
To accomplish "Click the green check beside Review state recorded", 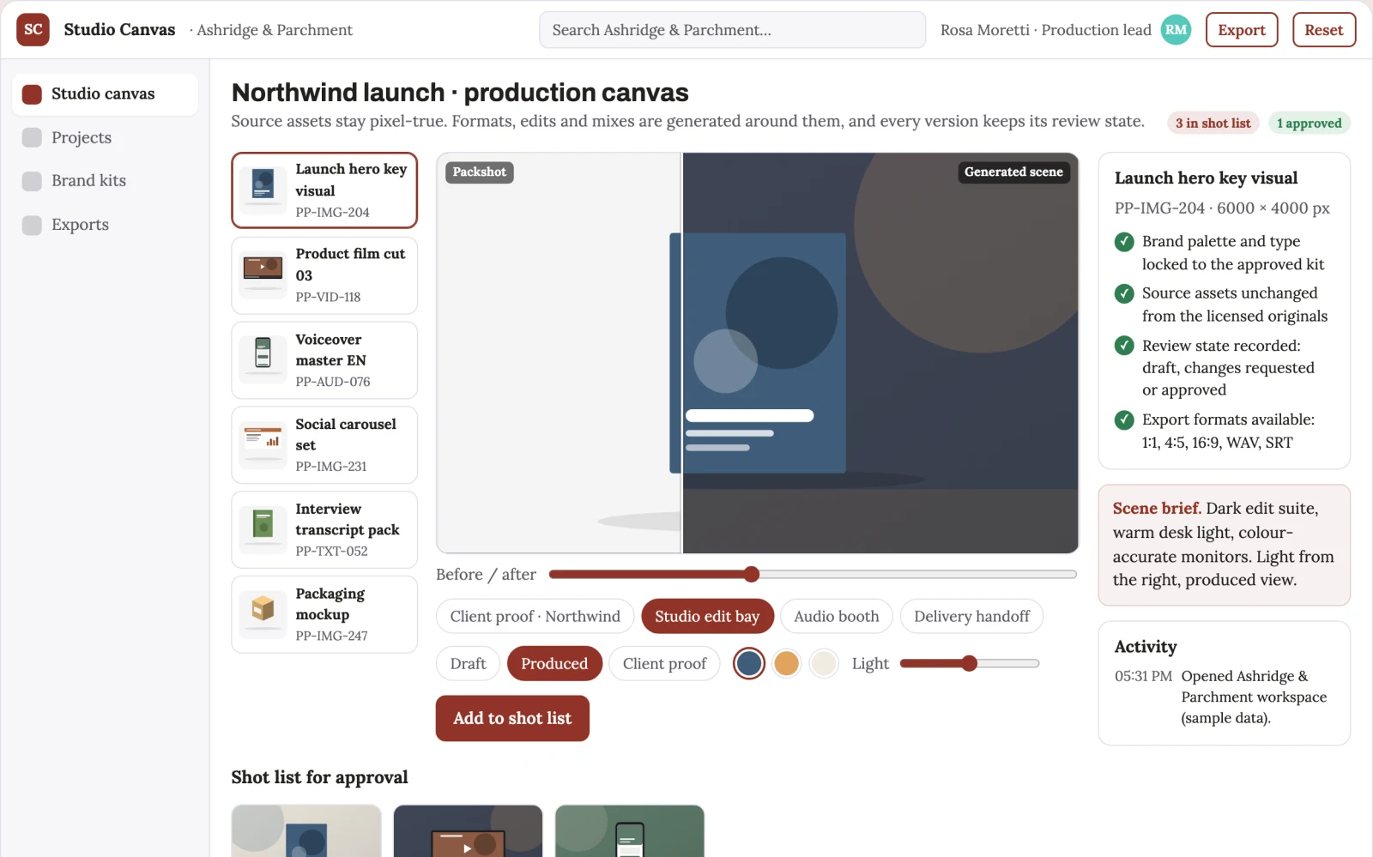I will pos(1124,346).
